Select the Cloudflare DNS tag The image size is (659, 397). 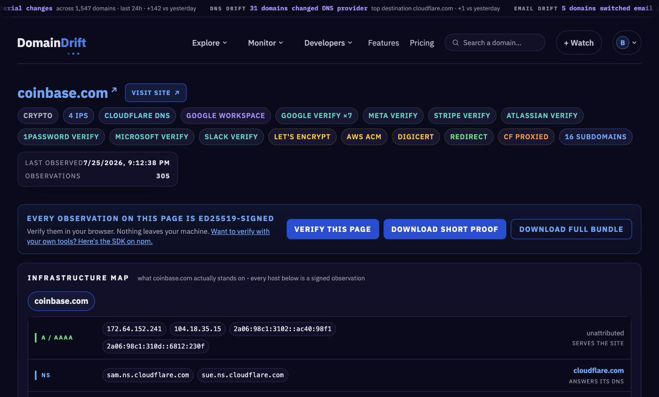pyautogui.click(x=137, y=116)
